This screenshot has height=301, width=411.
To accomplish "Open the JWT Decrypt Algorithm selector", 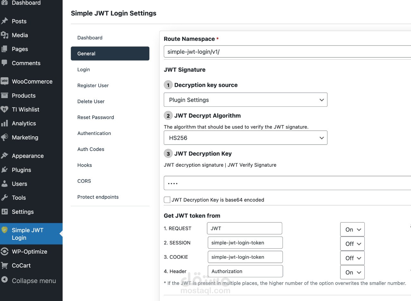I will [x=245, y=138].
